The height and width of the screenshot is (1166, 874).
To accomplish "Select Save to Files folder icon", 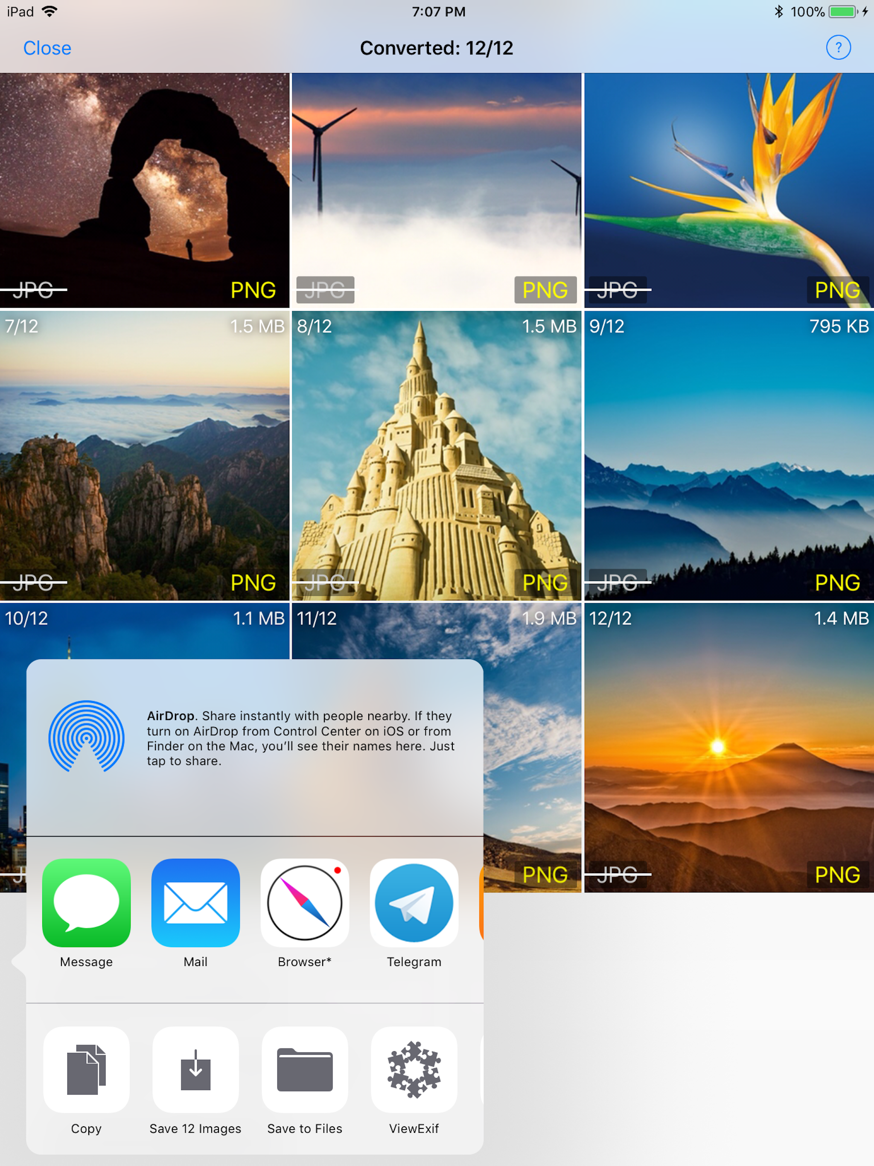I will (x=305, y=1070).
